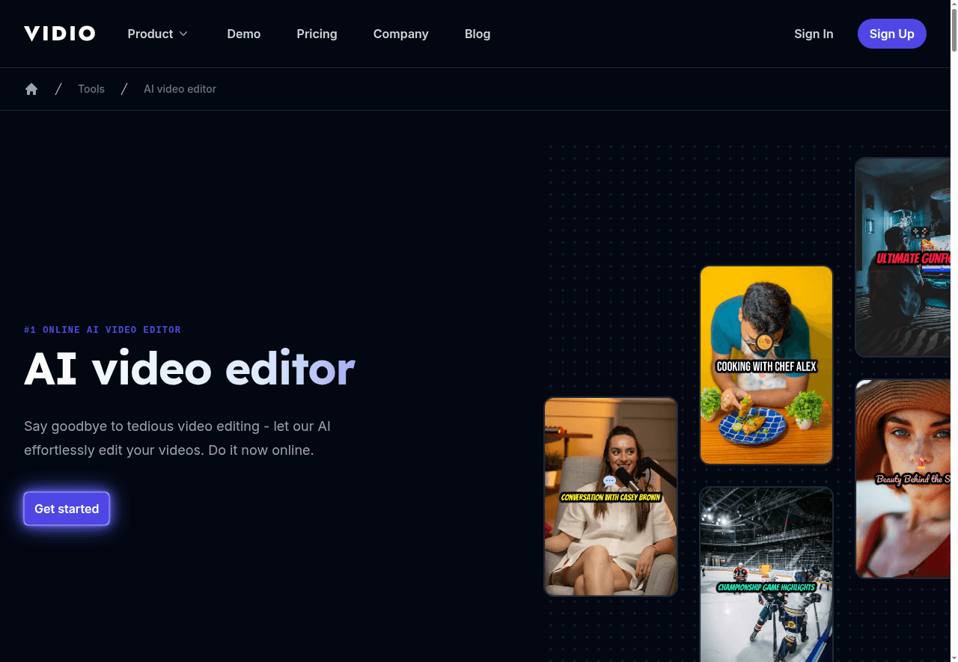958x662 pixels.
Task: Click the Sign In link
Action: click(814, 34)
